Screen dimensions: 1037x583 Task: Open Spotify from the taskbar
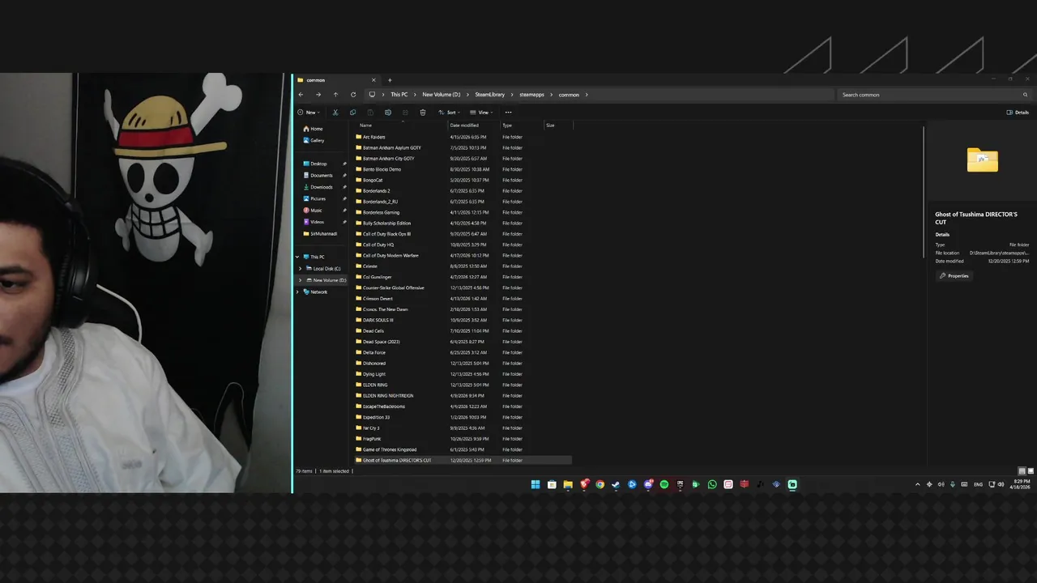pos(664,484)
